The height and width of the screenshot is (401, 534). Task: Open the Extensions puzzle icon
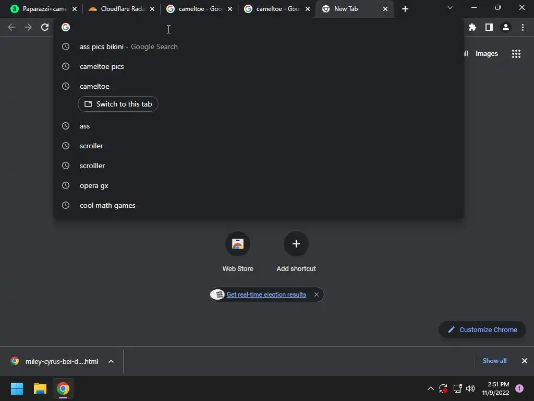pos(472,27)
